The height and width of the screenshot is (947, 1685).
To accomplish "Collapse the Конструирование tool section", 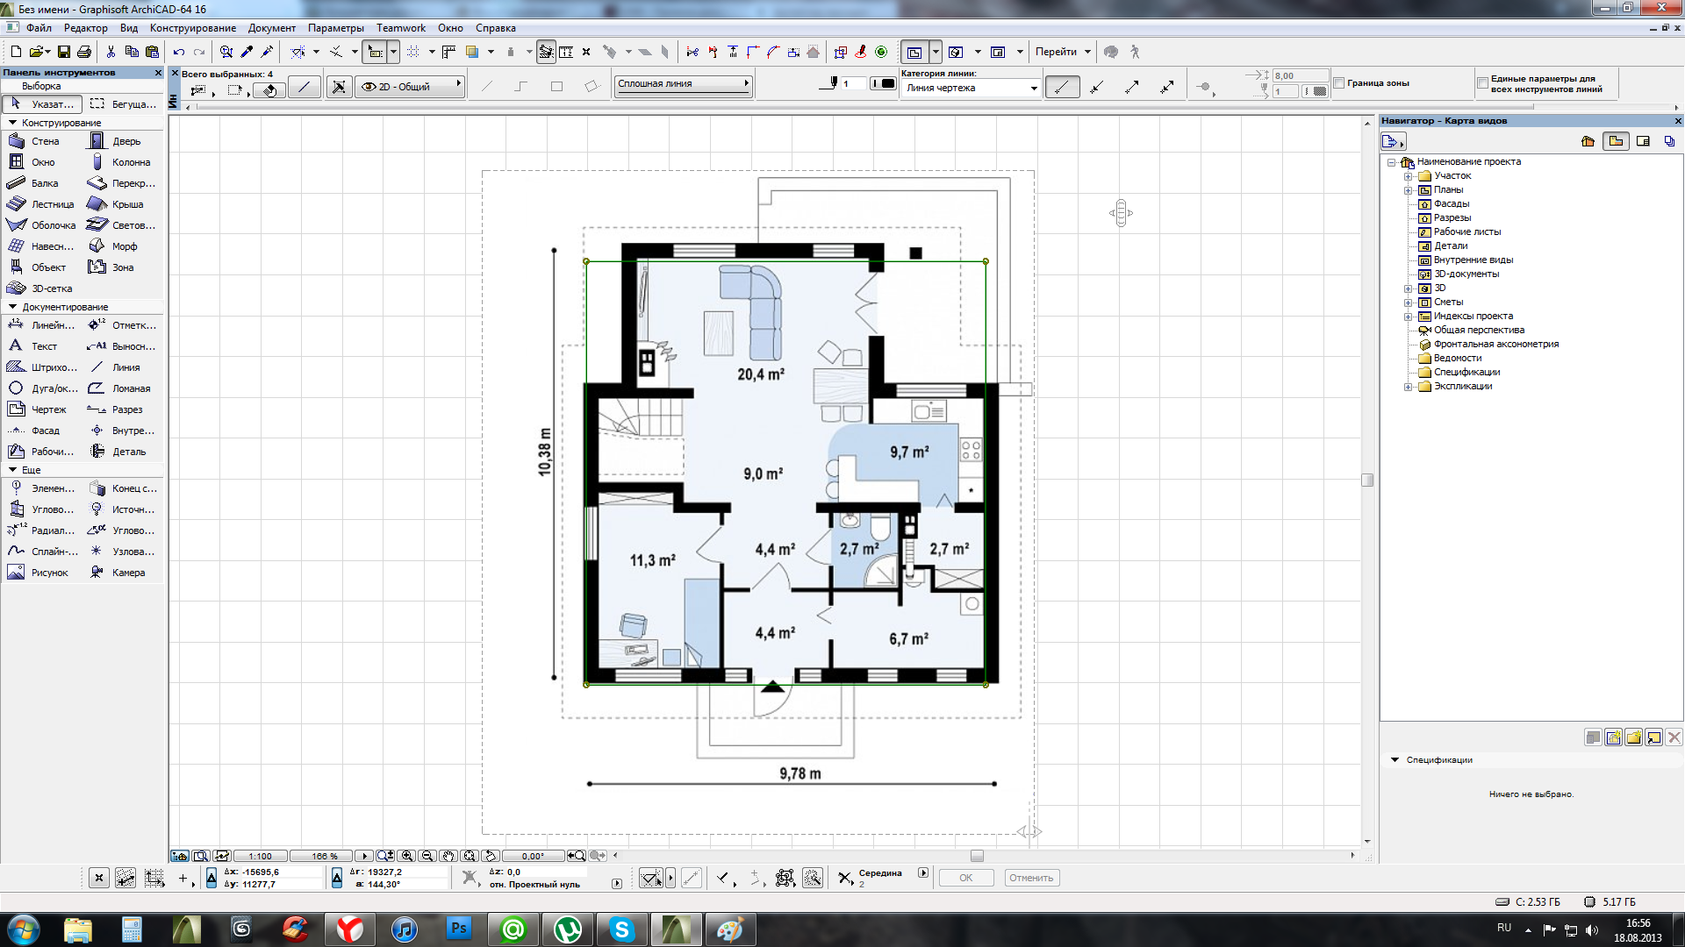I will (12, 123).
